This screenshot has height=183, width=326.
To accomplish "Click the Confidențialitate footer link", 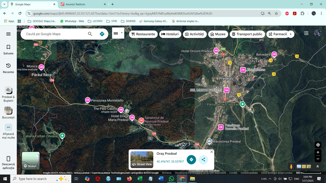I will coord(249,173).
